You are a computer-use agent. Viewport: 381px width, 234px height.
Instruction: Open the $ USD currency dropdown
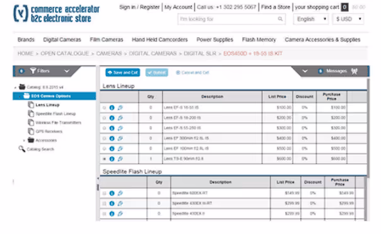pos(348,19)
